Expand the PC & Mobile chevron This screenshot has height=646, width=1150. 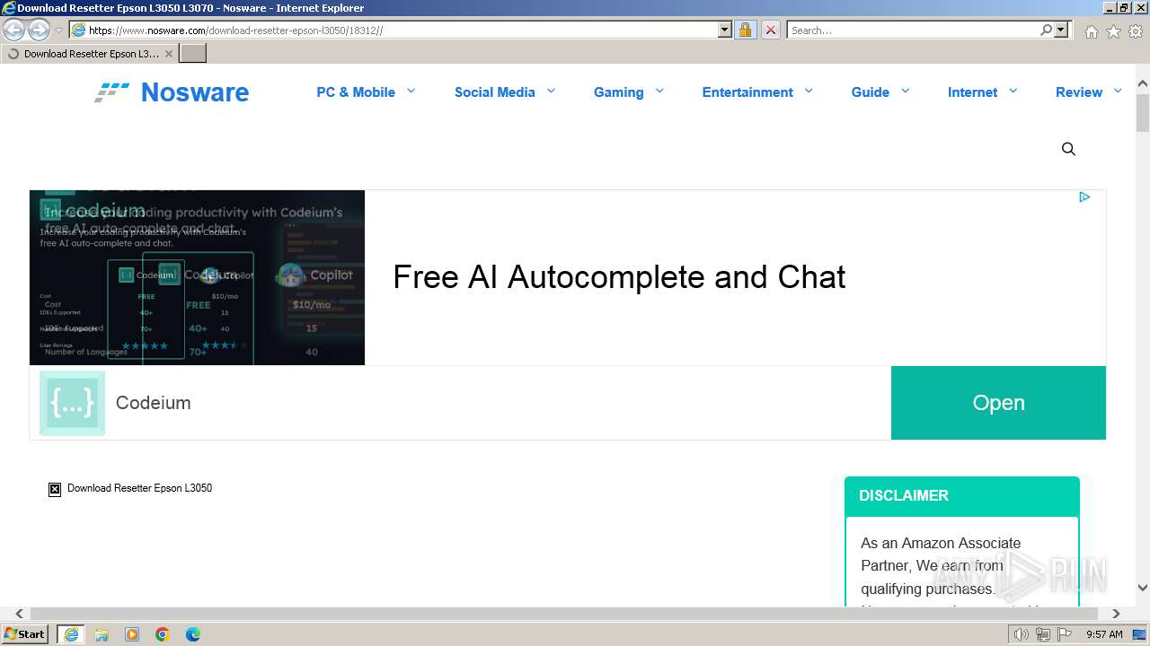pyautogui.click(x=411, y=91)
